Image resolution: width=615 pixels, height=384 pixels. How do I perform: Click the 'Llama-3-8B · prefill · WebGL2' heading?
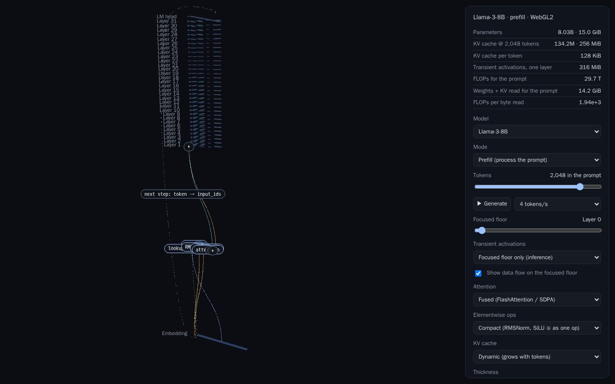(x=513, y=17)
